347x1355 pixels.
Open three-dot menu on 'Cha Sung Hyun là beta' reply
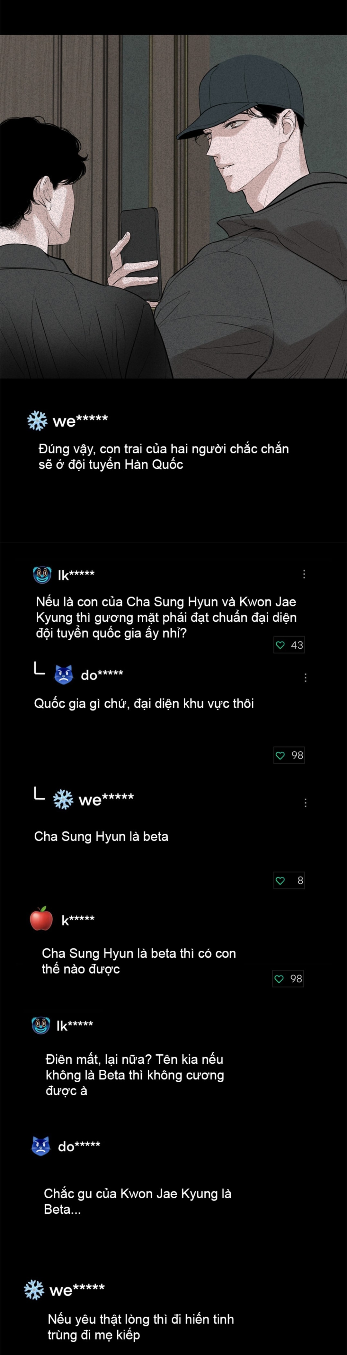306,803
